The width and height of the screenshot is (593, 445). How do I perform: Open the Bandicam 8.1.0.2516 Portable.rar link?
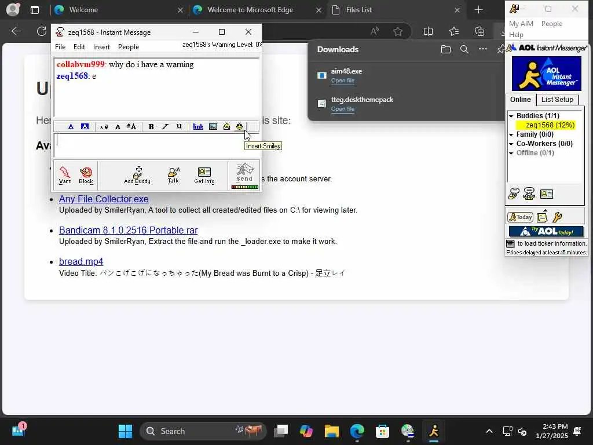128,231
